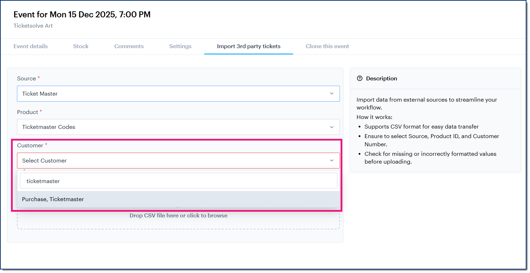530x273 pixels.
Task: Open the Source dropdown showing Ticket Master
Action: 178,93
